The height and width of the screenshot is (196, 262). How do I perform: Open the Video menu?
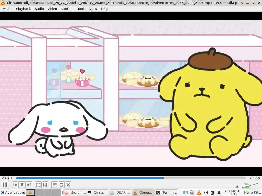point(52,9)
